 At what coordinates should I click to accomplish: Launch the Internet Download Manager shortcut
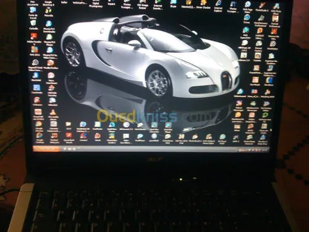coord(158,5)
